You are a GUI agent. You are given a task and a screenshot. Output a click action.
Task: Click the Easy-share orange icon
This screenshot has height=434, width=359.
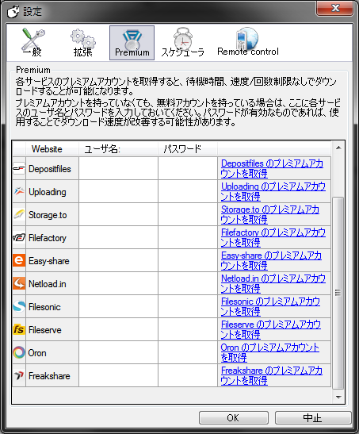point(19,260)
